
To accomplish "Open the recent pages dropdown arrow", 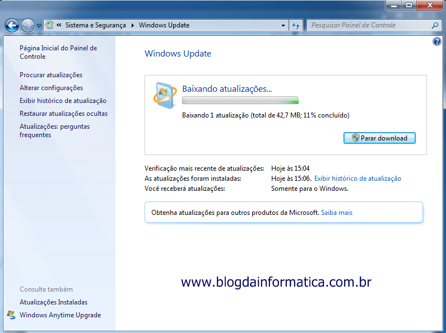I will [39, 26].
